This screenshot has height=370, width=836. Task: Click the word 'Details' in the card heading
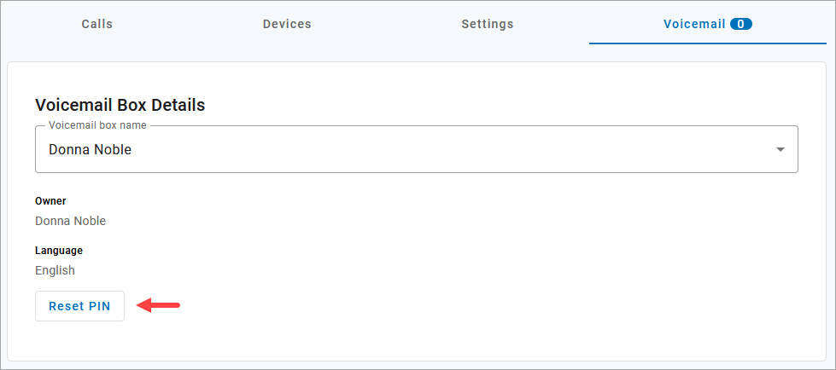tap(180, 105)
